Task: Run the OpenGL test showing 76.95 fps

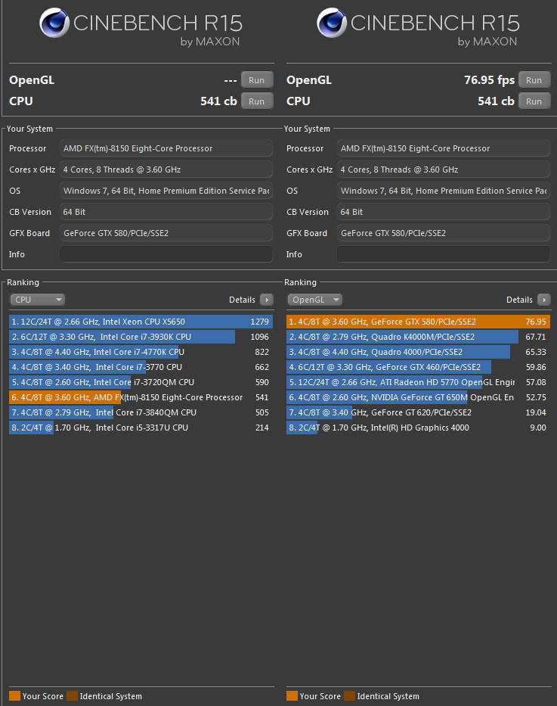Action: pyautogui.click(x=534, y=80)
